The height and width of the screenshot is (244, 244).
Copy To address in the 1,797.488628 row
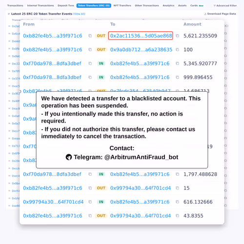tap(178, 174)
